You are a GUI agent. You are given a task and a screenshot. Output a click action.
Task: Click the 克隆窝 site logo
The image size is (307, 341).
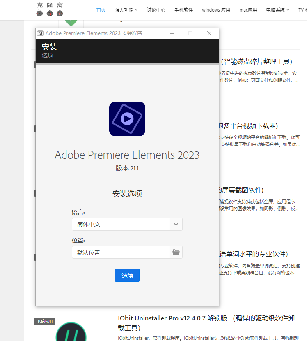50,9
